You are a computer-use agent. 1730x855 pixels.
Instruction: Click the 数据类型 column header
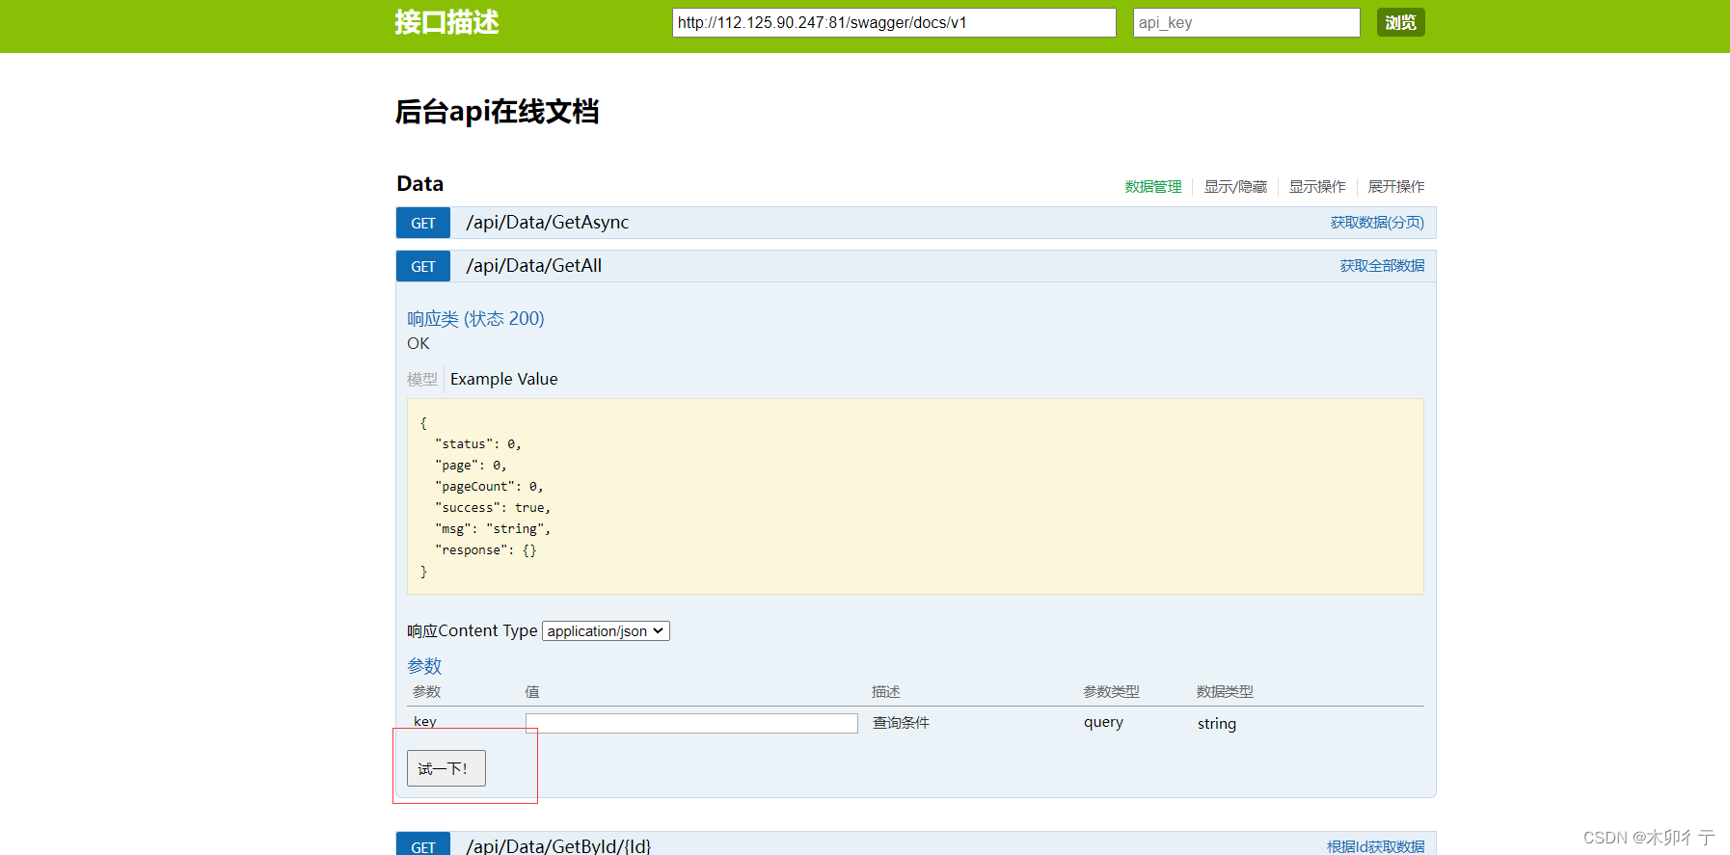click(1225, 692)
